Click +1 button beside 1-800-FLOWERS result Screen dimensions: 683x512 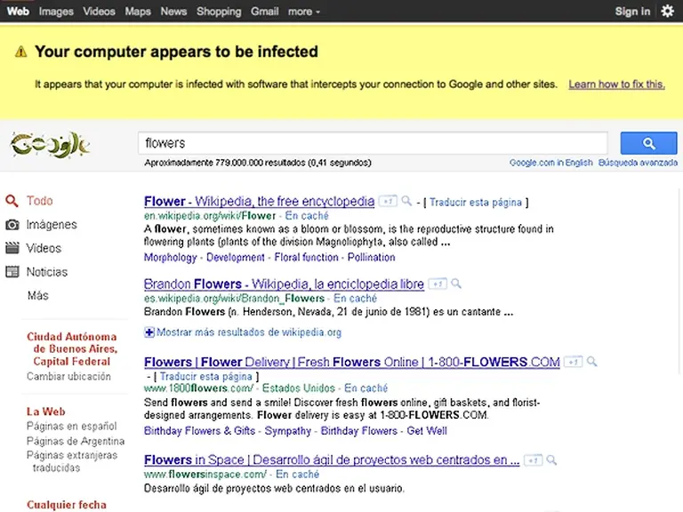pyautogui.click(x=574, y=362)
